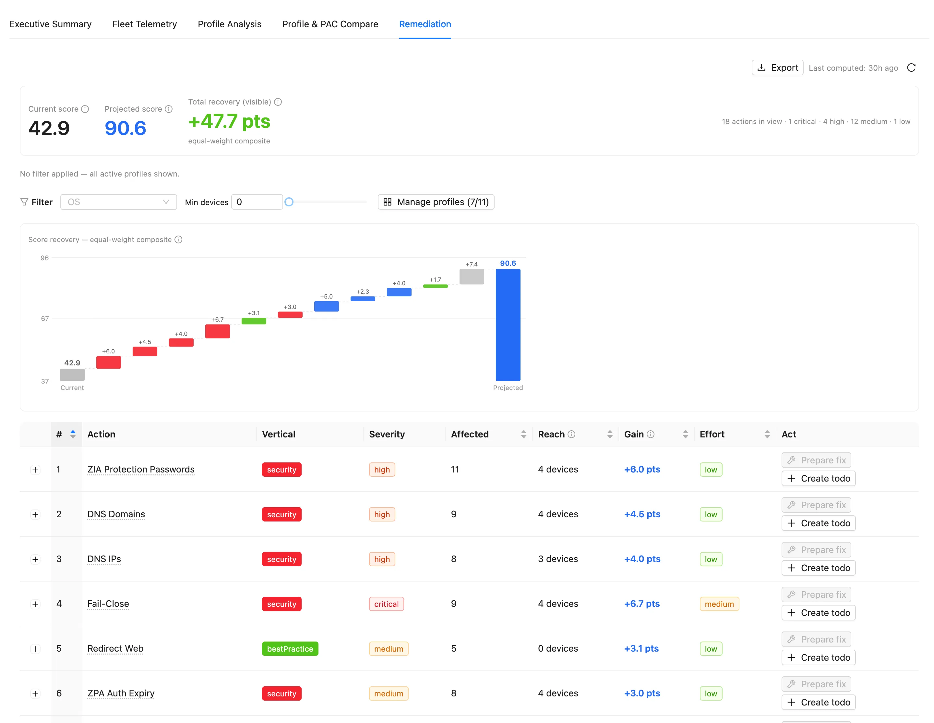Image resolution: width=934 pixels, height=723 pixels.
Task: Click the blue Projected 90.6 bar
Action: 508,325
